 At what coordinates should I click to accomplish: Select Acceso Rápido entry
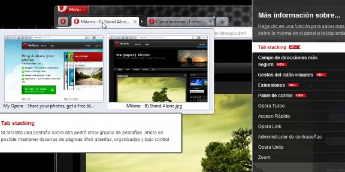(298, 116)
